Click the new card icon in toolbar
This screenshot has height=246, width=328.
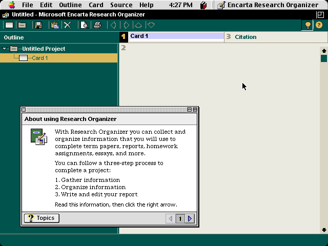tap(9, 25)
